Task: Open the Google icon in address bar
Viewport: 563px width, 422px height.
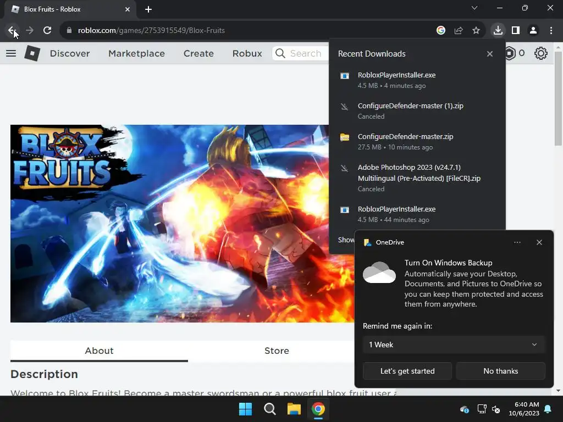Action: coord(441,31)
